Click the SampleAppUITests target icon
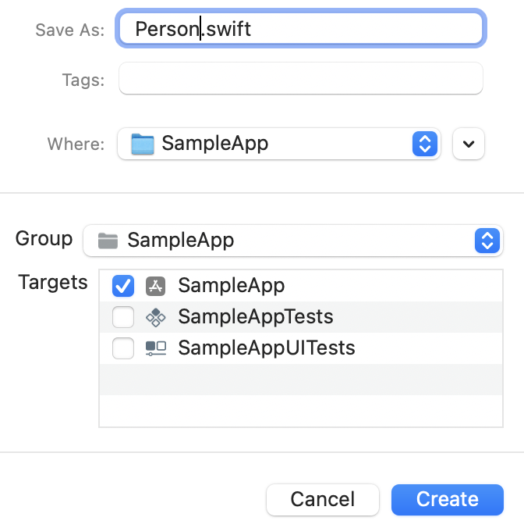 point(156,348)
